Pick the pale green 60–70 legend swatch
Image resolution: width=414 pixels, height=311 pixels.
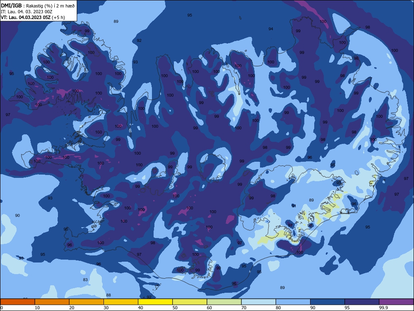pyautogui.click(x=224, y=302)
